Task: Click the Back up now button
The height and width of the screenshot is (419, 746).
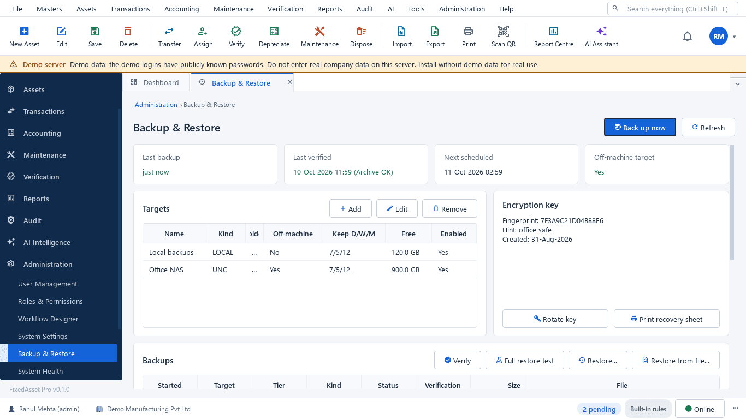Action: click(640, 127)
